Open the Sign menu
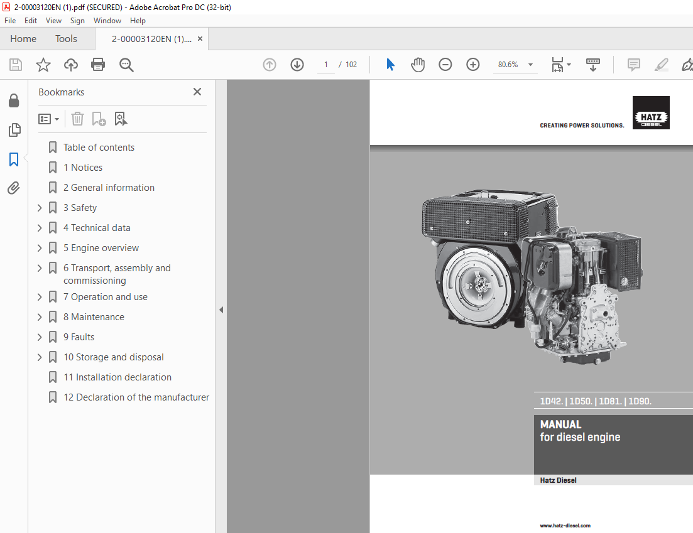 (x=77, y=20)
